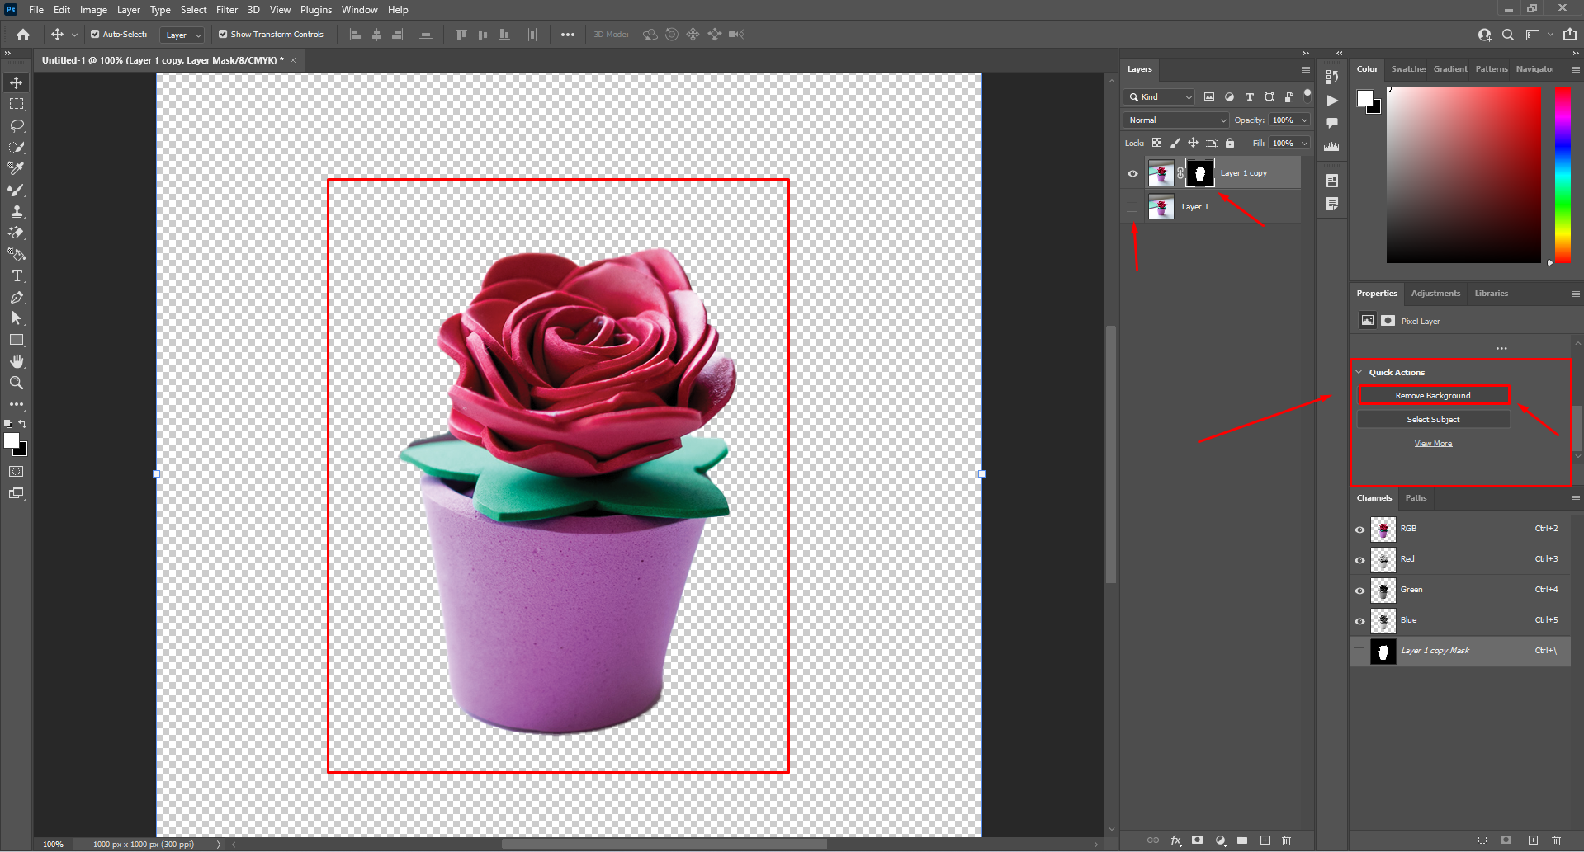Add a layer mask from the Layers panel
1584x852 pixels.
pyautogui.click(x=1198, y=840)
